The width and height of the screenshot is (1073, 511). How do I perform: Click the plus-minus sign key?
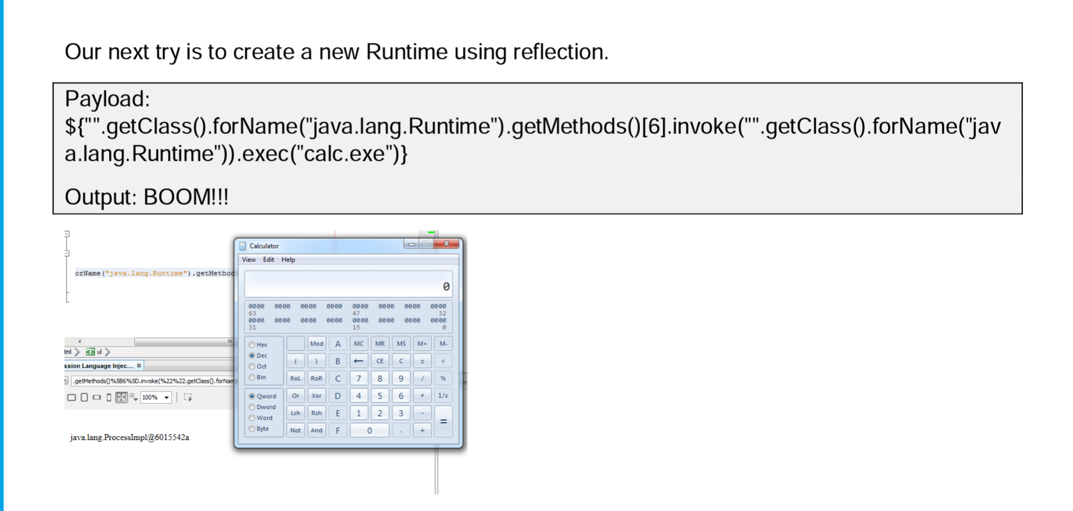(x=422, y=361)
